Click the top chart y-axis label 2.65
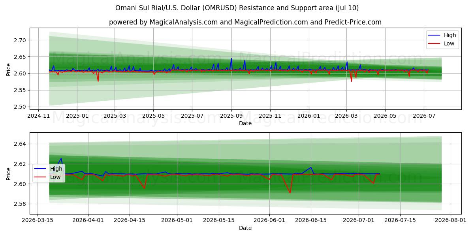 pyautogui.click(x=20, y=57)
